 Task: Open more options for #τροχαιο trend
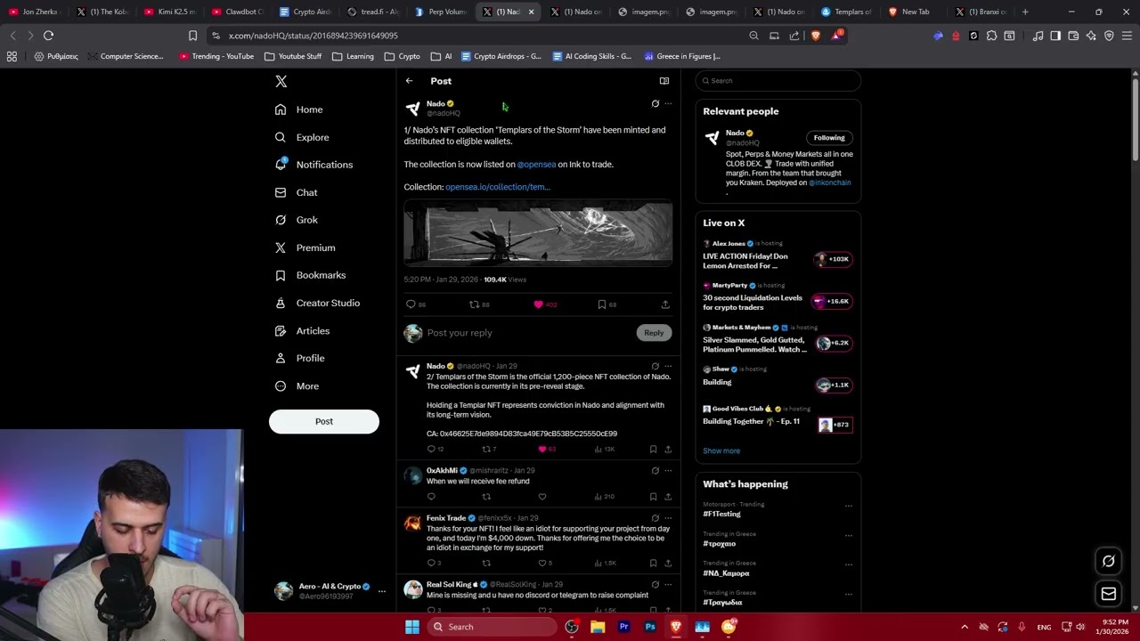[x=849, y=535]
